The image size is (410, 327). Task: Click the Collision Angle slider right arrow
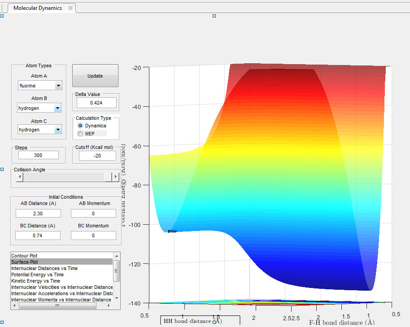coord(116,177)
